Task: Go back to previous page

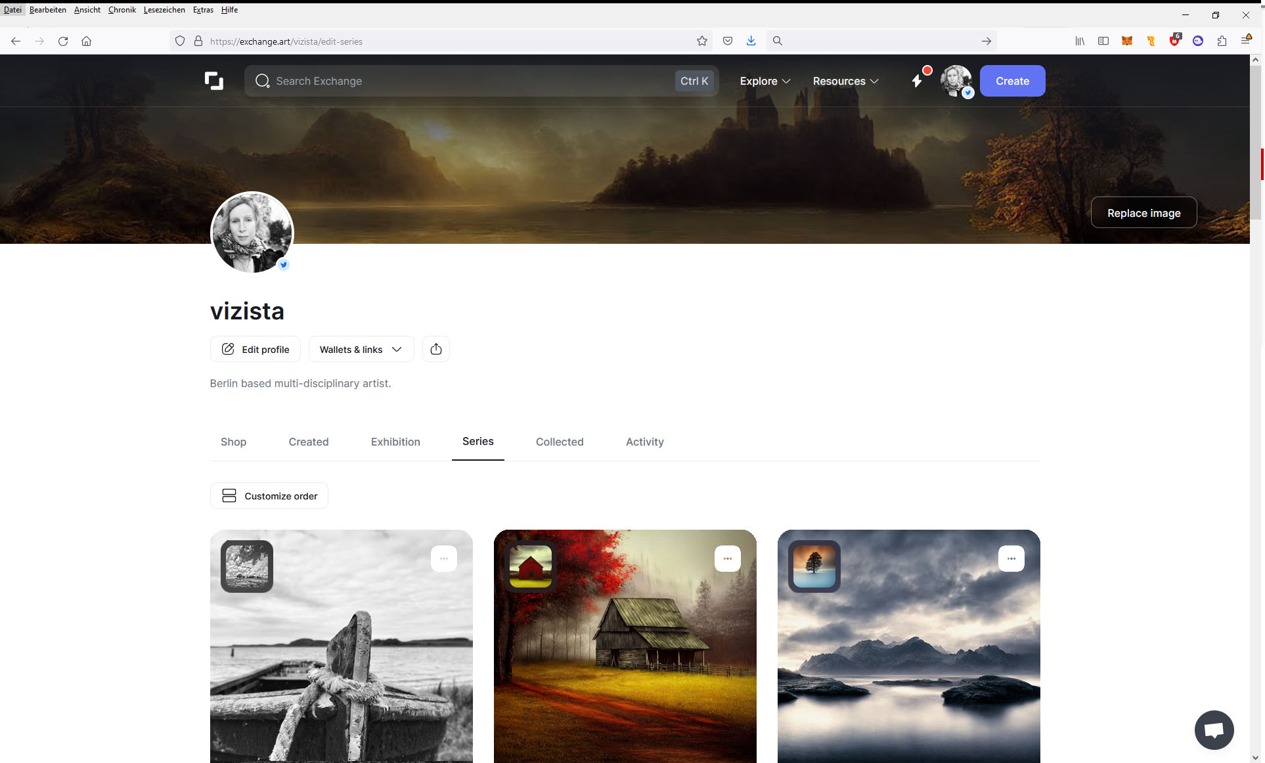Action: pos(16,41)
